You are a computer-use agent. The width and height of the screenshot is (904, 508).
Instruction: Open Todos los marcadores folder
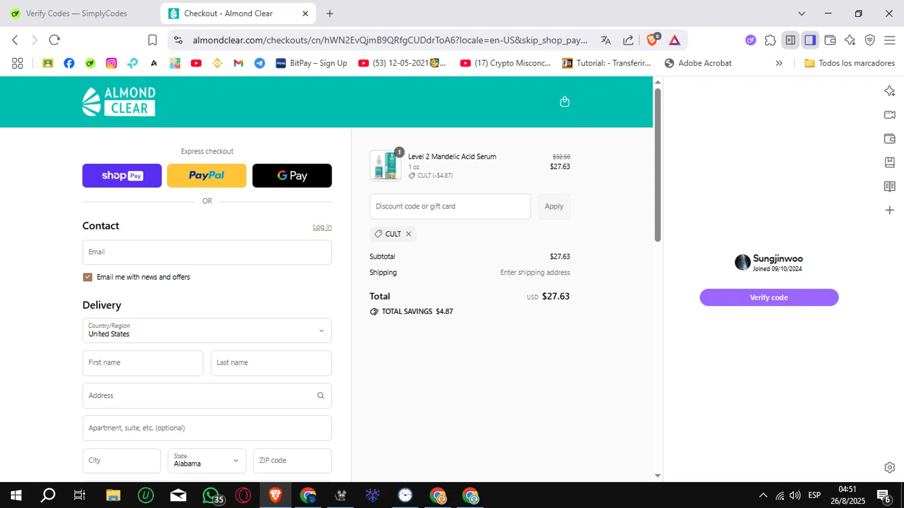[850, 63]
